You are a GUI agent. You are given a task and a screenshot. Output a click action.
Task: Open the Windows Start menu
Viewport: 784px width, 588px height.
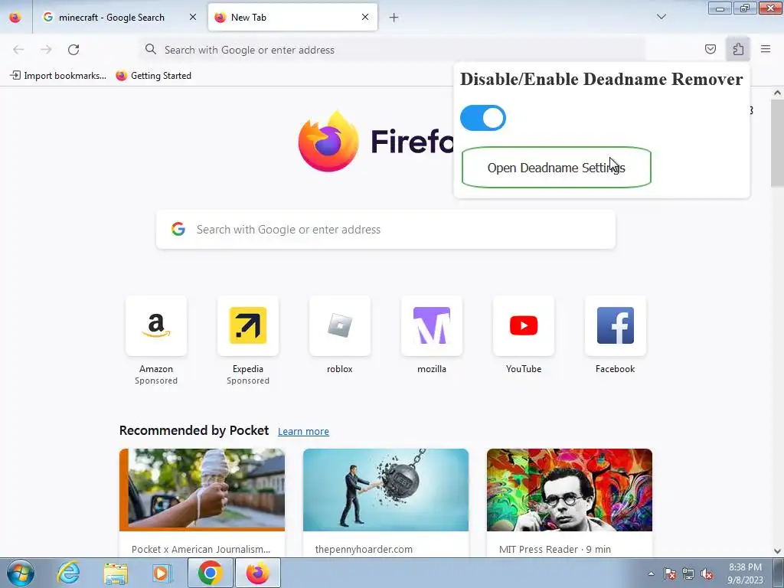[21, 573]
